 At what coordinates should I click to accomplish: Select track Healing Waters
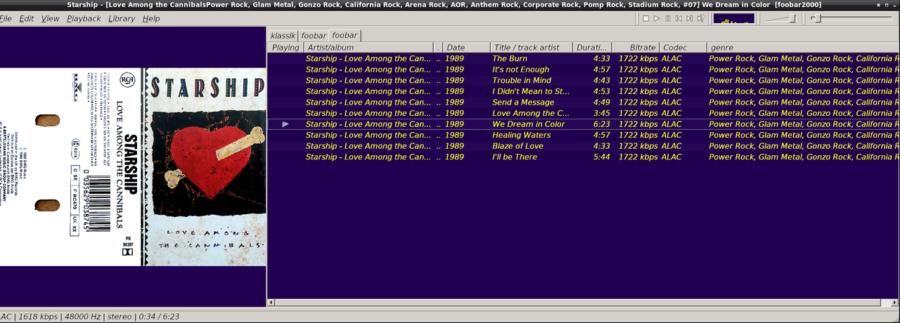(x=584, y=135)
